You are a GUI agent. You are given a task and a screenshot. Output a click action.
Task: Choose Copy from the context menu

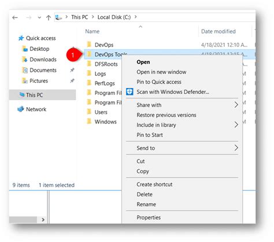[x=143, y=171]
